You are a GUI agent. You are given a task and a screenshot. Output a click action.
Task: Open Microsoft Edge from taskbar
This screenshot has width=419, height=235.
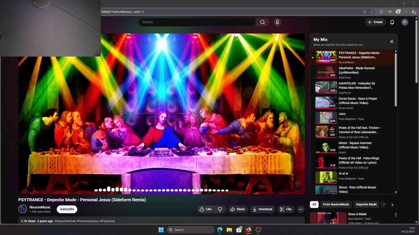[220, 230]
